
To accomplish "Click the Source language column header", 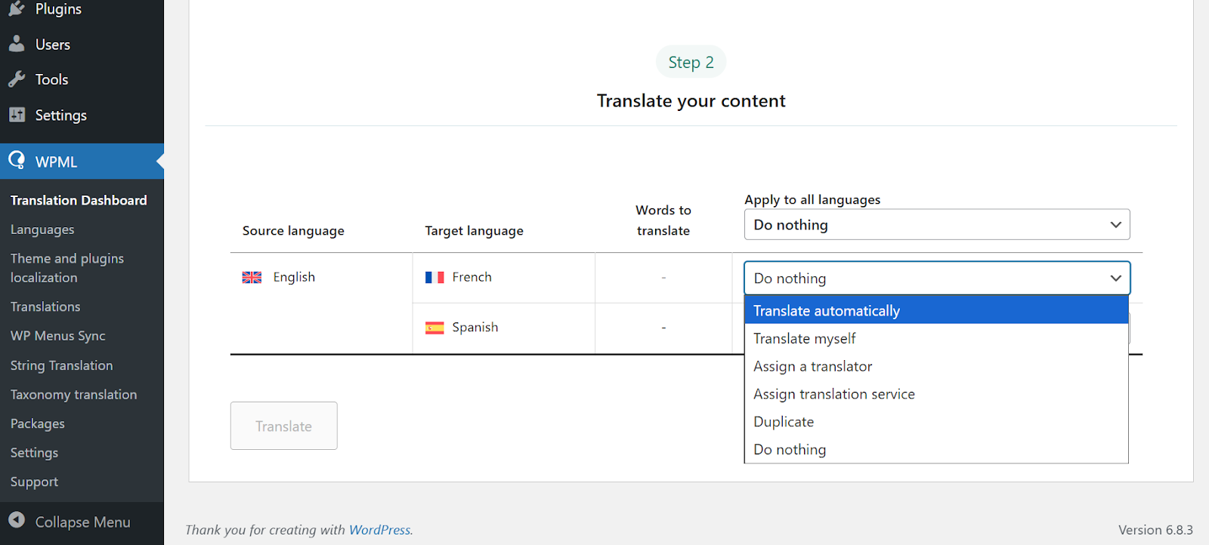I will click(x=293, y=231).
